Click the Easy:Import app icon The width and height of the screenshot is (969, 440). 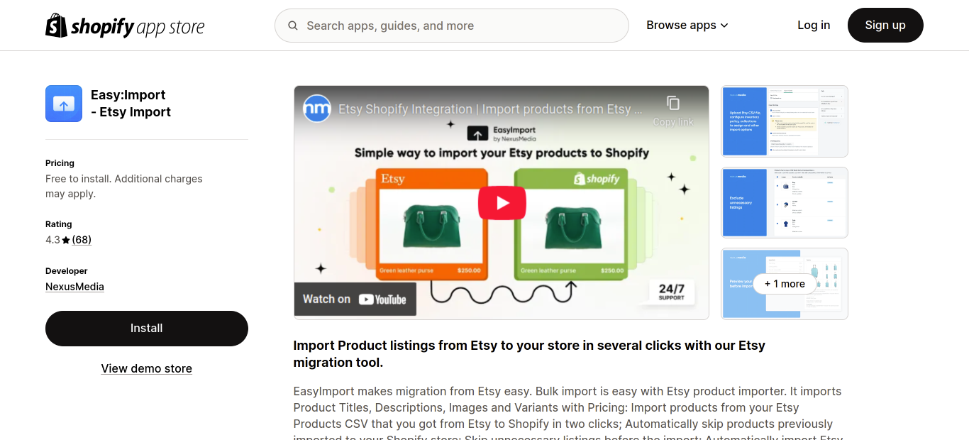[63, 103]
